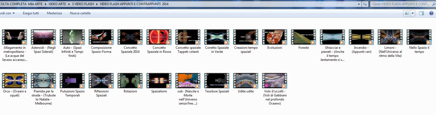Click the 'Esegui tutti' toolbar button
This screenshot has width=436, height=115.
click(x=31, y=13)
